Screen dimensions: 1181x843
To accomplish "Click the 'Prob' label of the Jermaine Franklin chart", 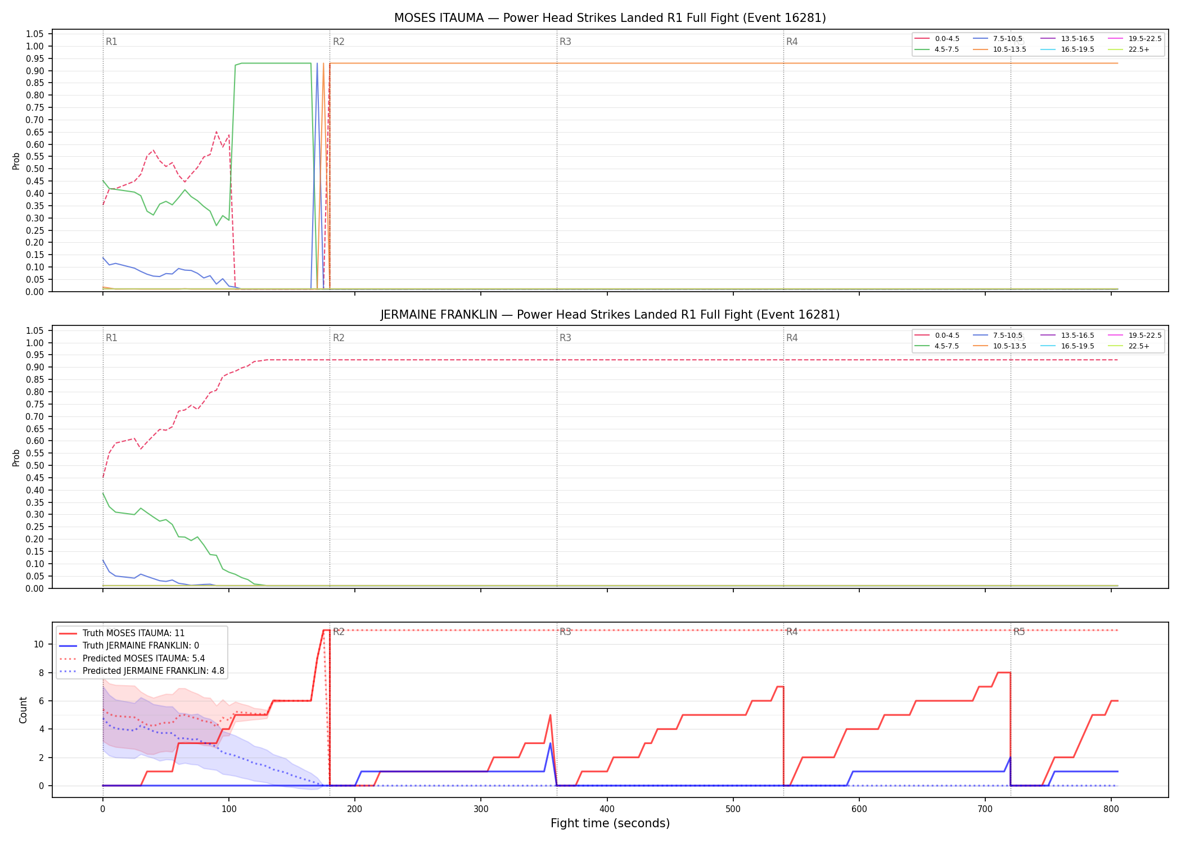I will [x=16, y=457].
